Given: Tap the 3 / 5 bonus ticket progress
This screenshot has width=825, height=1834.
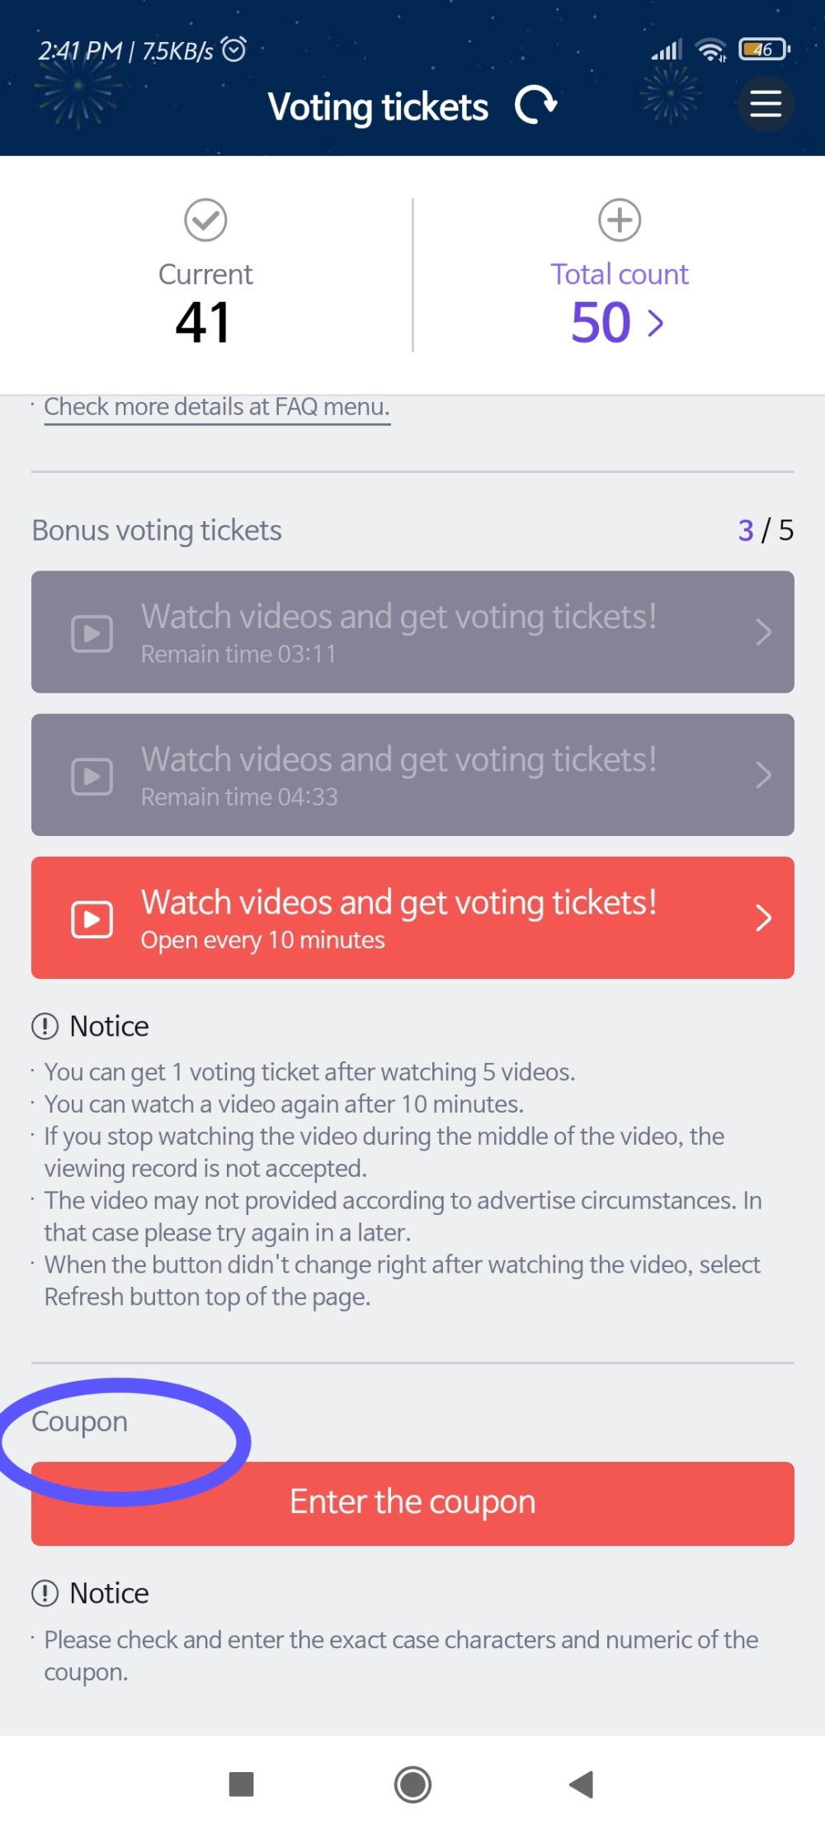Looking at the screenshot, I should coord(765,530).
